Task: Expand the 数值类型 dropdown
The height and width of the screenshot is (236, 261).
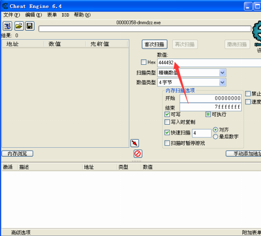Action: tap(222, 82)
